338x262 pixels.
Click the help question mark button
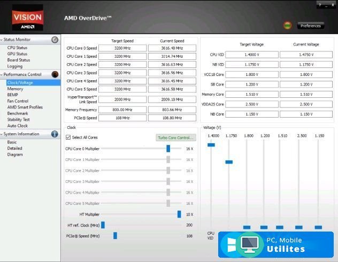click(x=320, y=5)
